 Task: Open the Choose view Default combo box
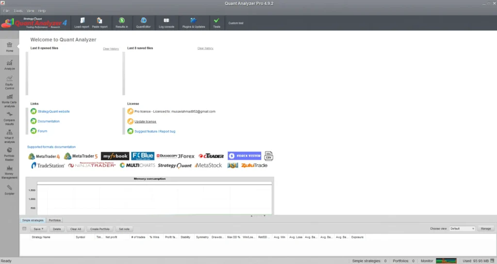pos(462,229)
